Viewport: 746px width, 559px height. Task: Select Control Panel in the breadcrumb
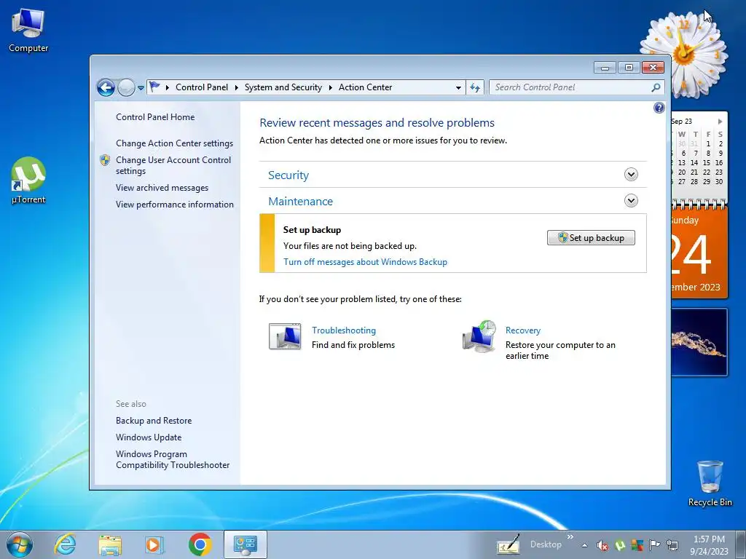point(202,87)
